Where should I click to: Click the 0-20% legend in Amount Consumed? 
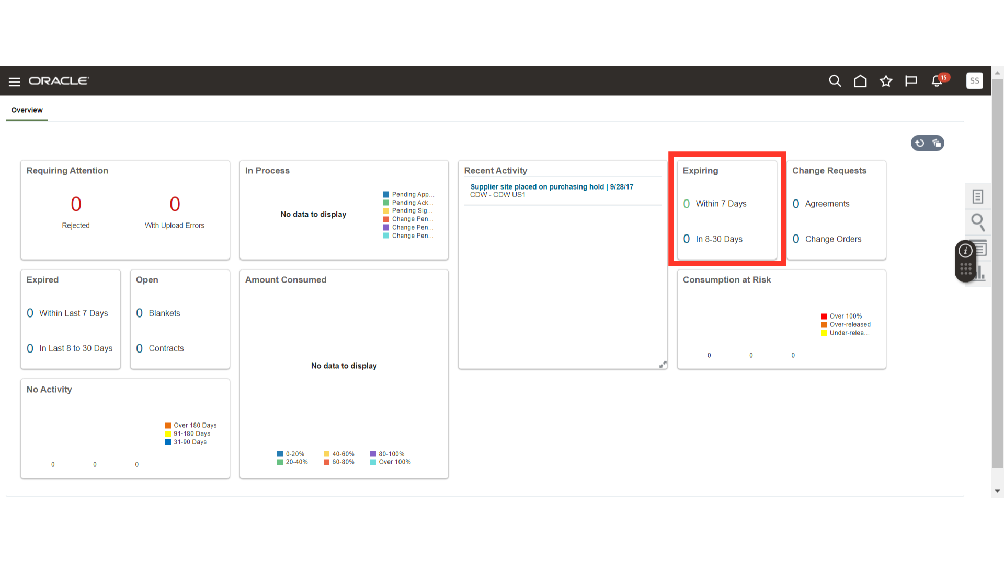[291, 454]
